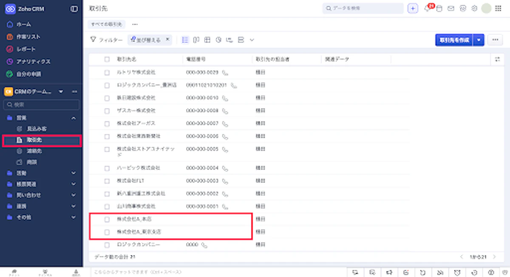Check the box for 株式会社アーガス
The image size is (510, 277).
[107, 124]
